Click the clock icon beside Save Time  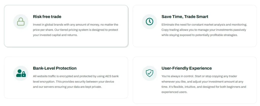click(x=149, y=22)
